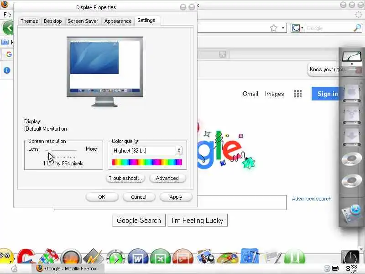Image resolution: width=365 pixels, height=274 pixels.
Task: Click the Advanced button in Display Properties
Action: coord(167,178)
